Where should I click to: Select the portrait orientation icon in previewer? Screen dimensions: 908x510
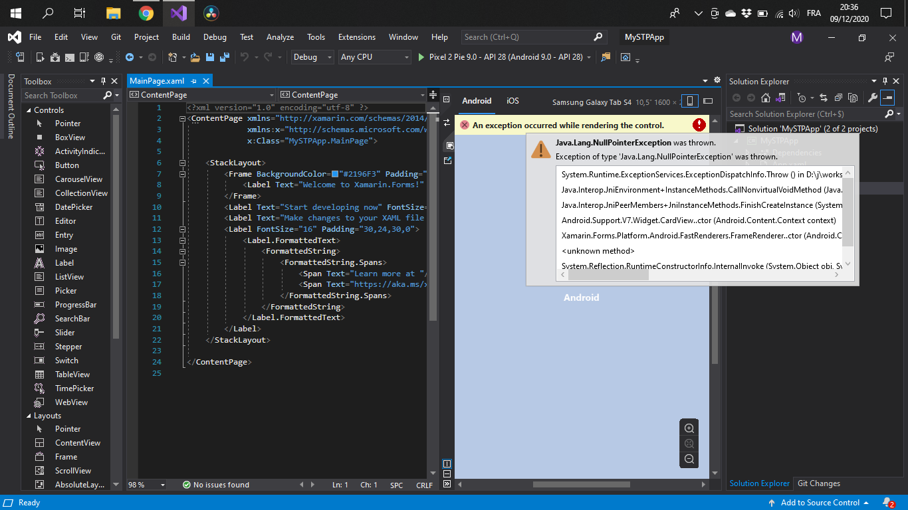pos(689,101)
